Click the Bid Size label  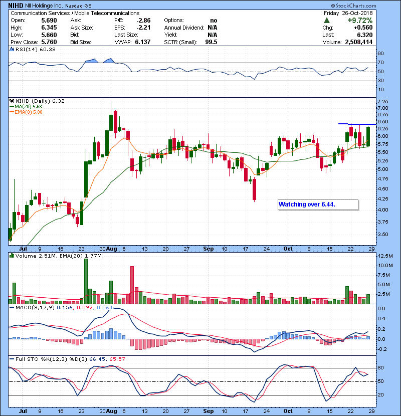pos(81,42)
